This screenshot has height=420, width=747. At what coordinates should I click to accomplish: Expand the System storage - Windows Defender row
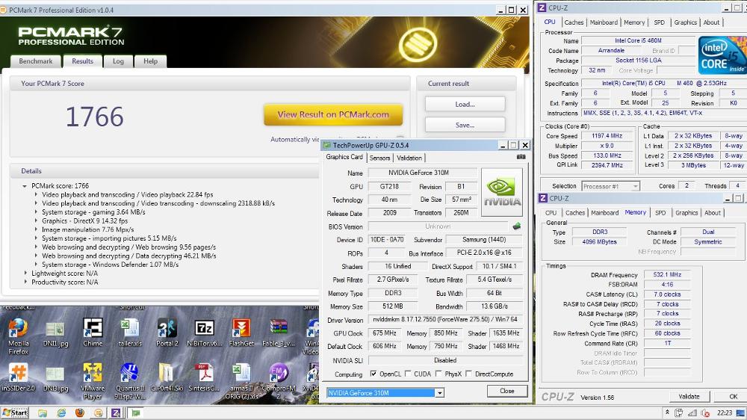tap(36, 264)
